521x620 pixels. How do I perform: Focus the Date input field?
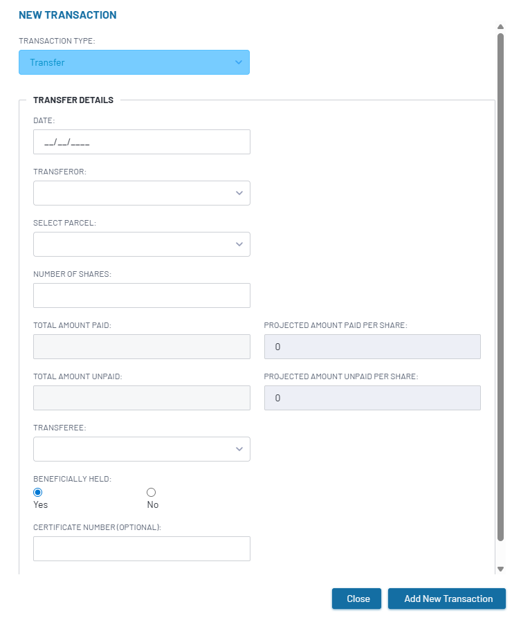pyautogui.click(x=142, y=142)
